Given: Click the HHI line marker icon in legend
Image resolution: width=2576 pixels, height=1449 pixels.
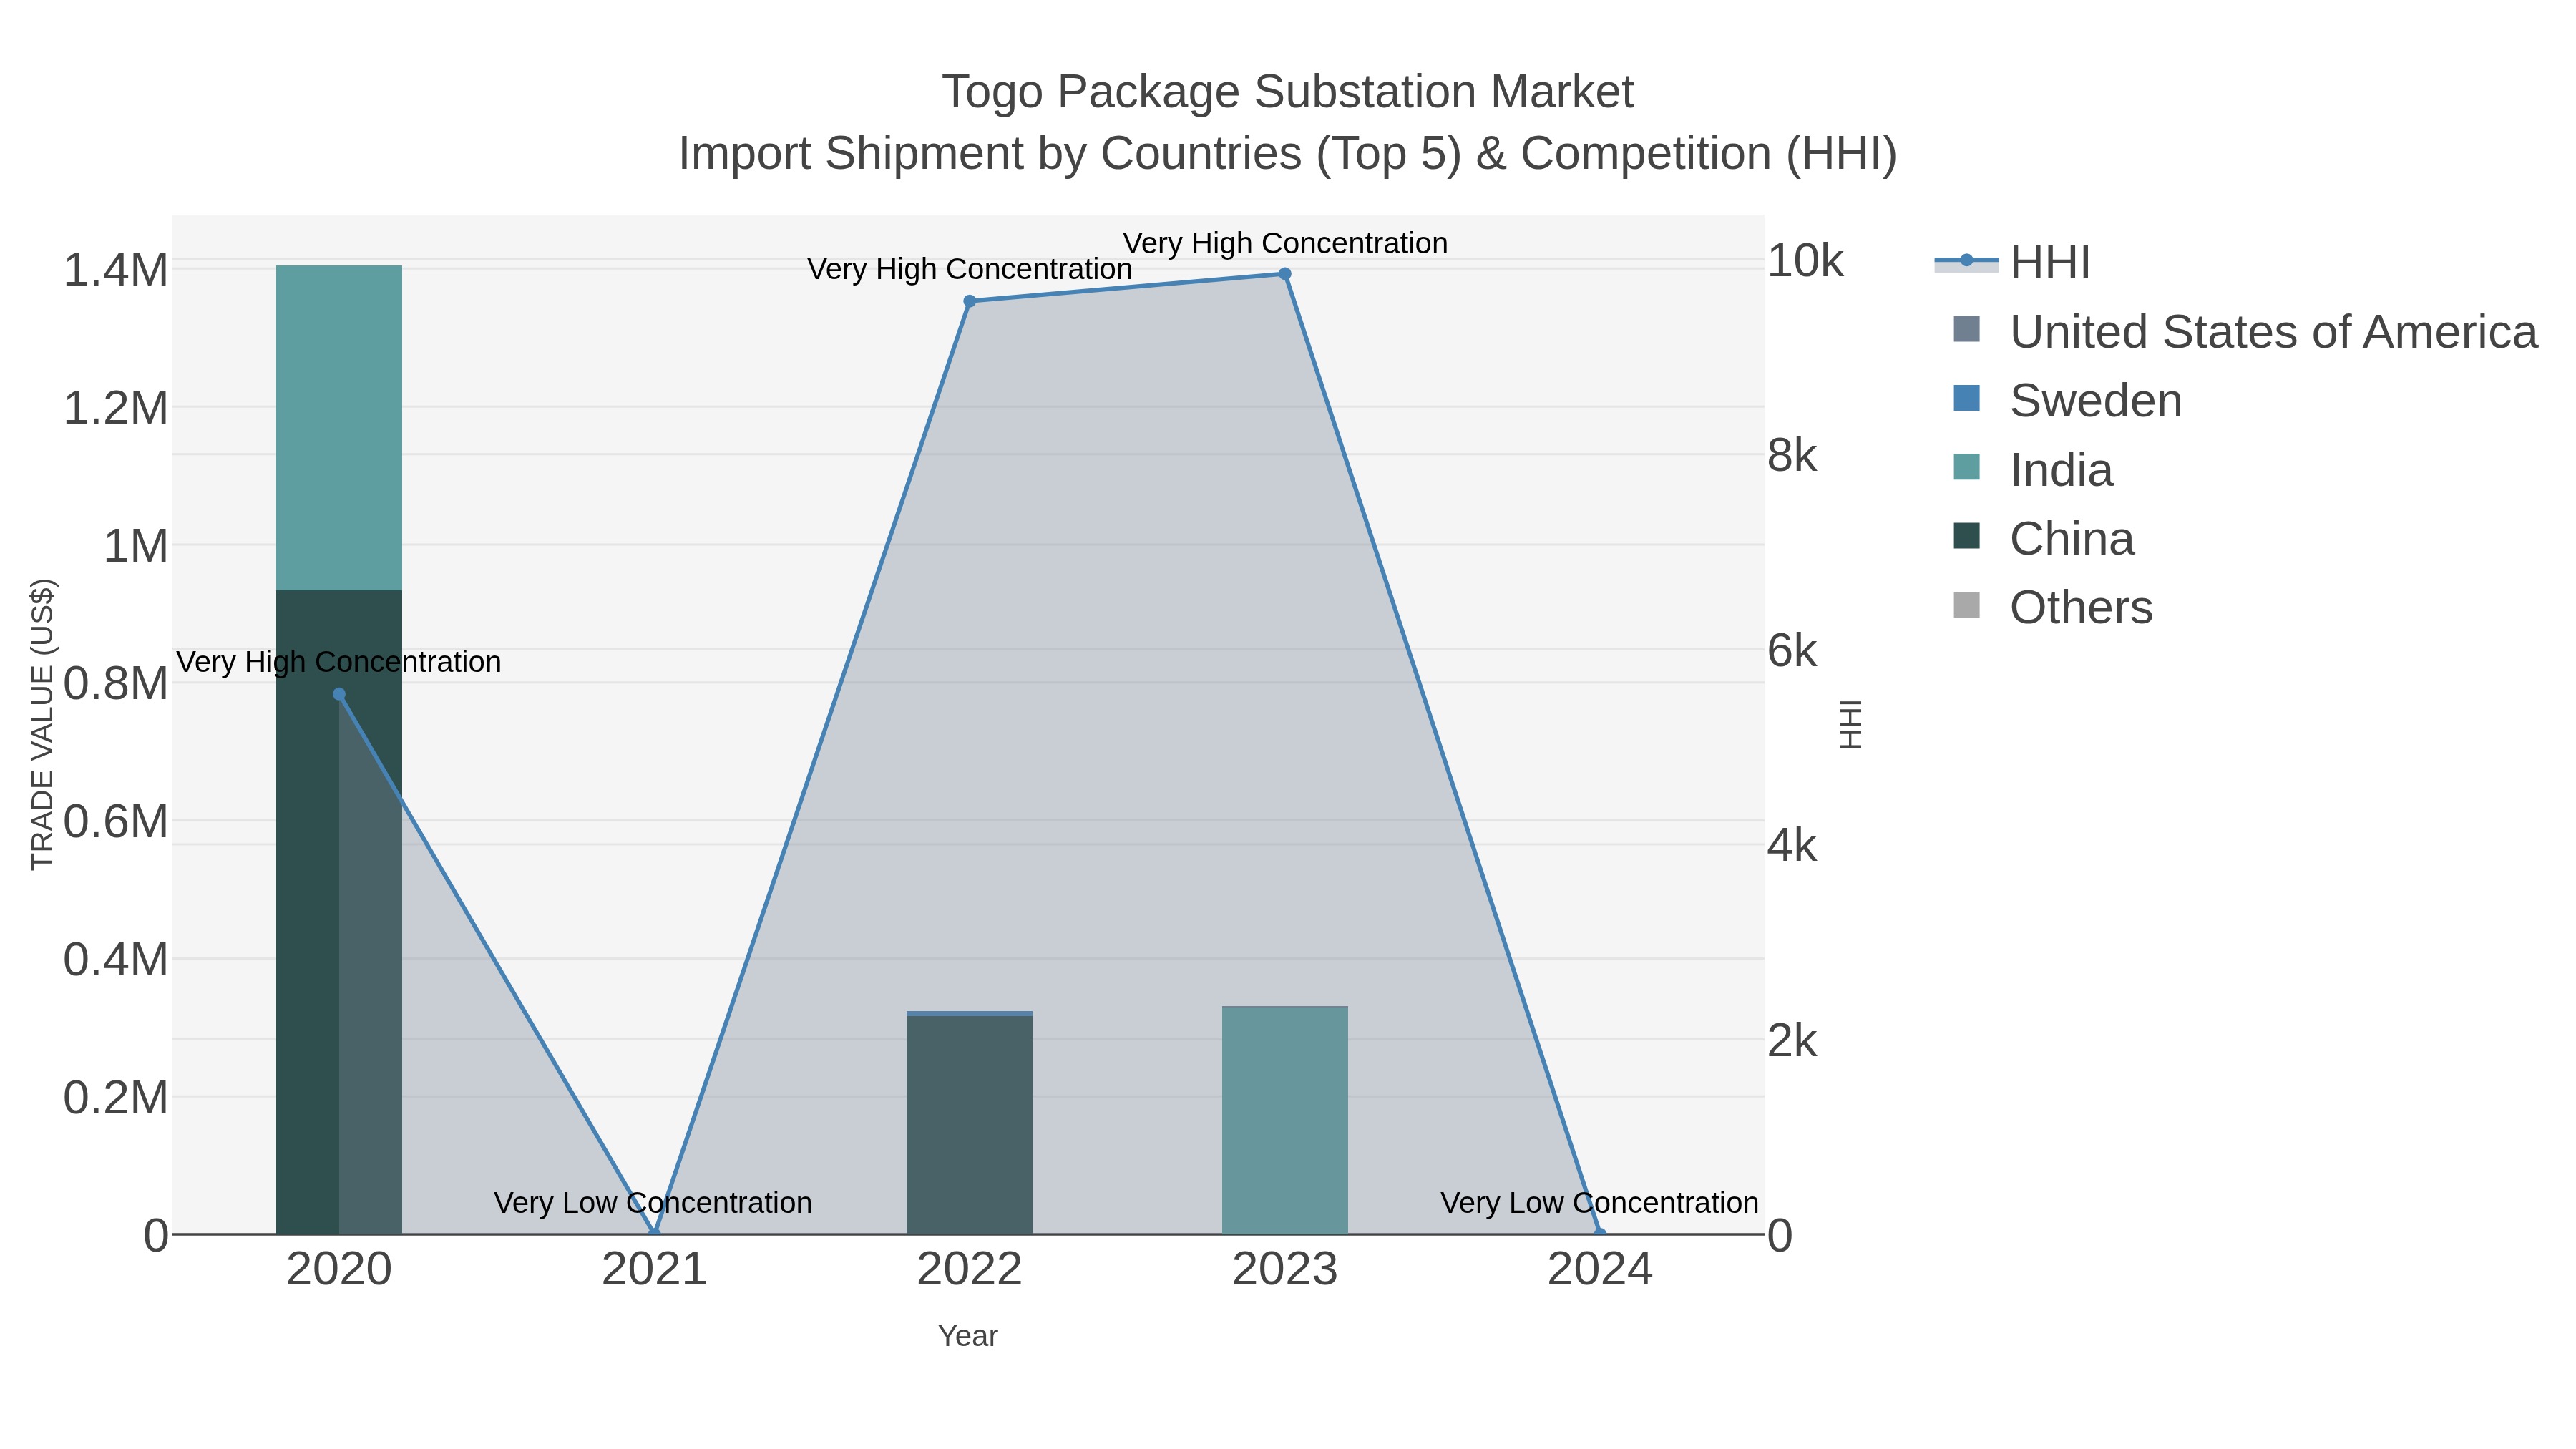Looking at the screenshot, I should click(1966, 261).
